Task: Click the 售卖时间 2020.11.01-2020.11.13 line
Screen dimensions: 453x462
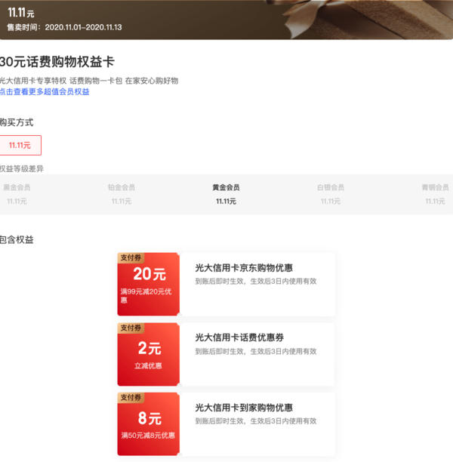Action: 64,27
